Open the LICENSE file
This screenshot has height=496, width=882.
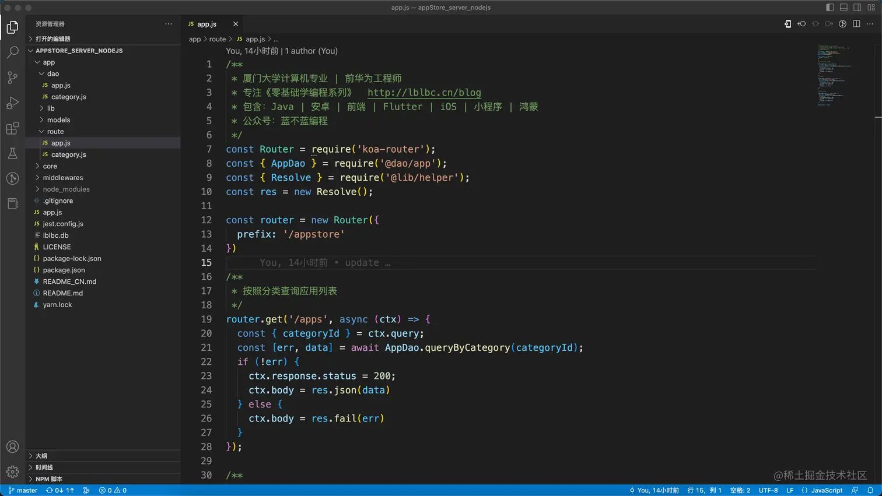[x=103, y=247]
